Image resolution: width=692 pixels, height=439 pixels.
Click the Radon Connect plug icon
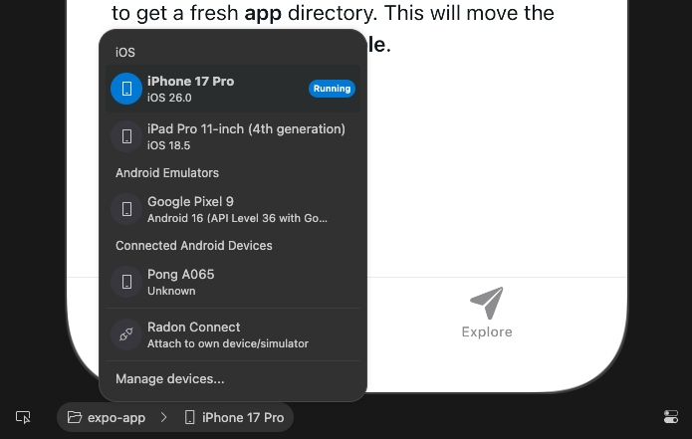[x=126, y=334]
